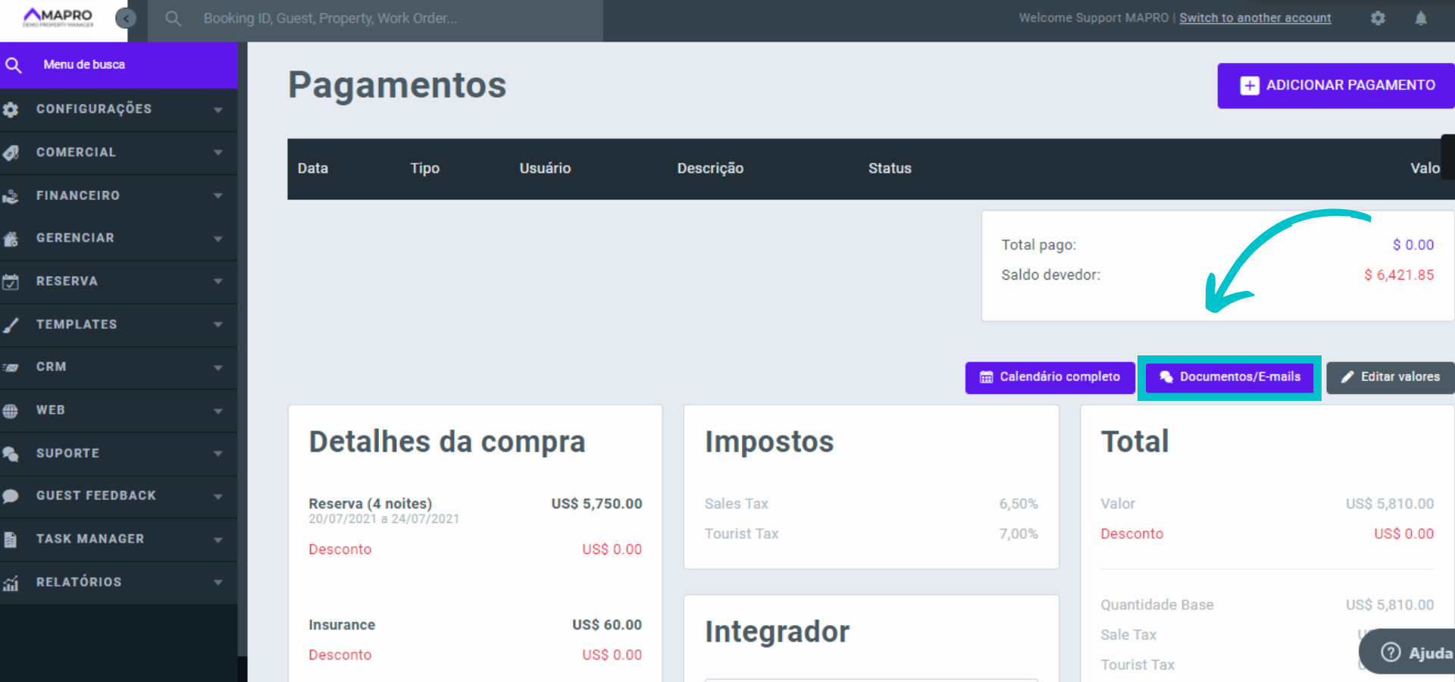Screen dimensions: 1455x682
Task: Click the Financeiro sidebar icon
Action: point(11,196)
